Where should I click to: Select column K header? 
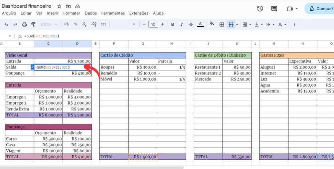[237, 44]
